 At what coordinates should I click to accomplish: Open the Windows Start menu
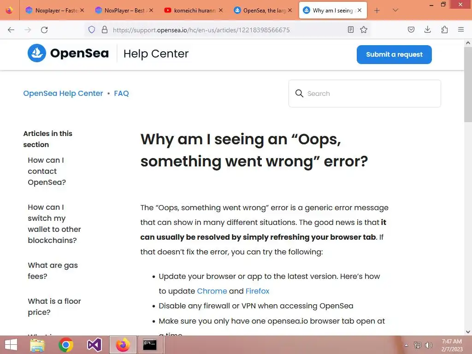(11, 345)
